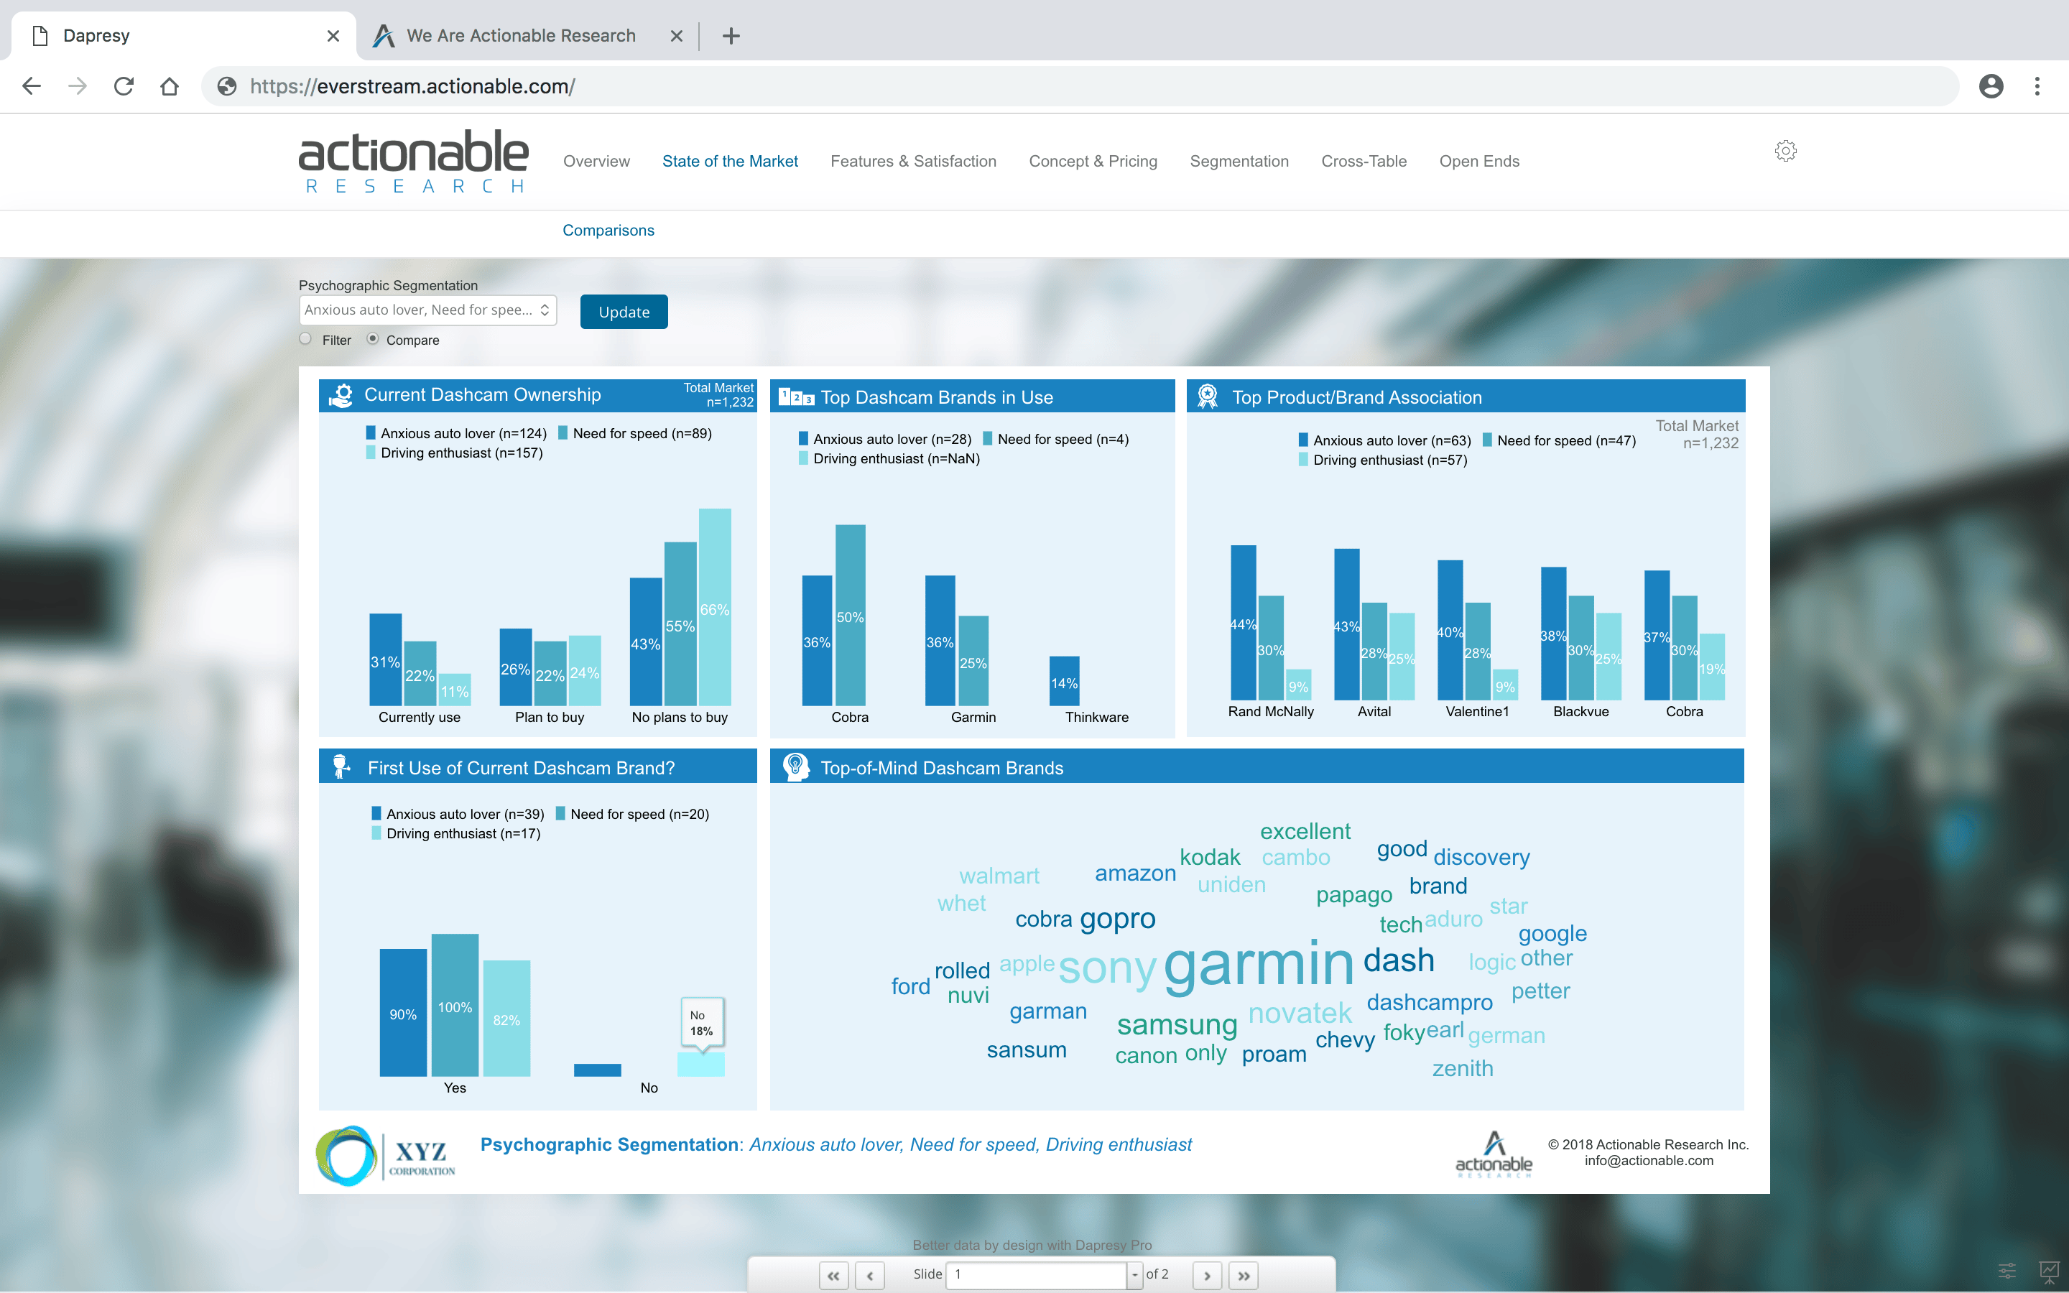Image resolution: width=2069 pixels, height=1293 pixels.
Task: Go to next slide
Action: click(1206, 1275)
